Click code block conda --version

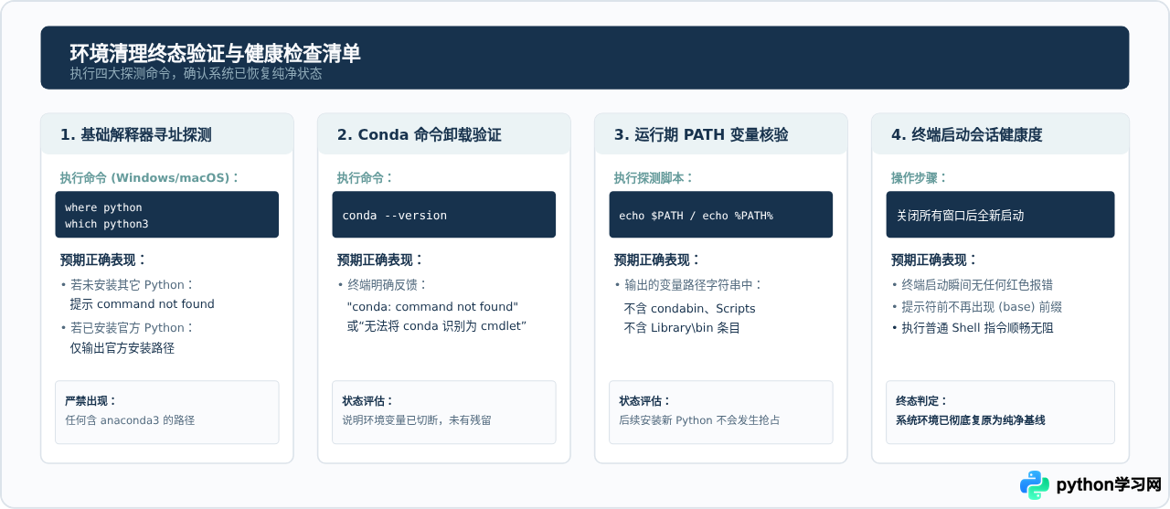pyautogui.click(x=443, y=215)
